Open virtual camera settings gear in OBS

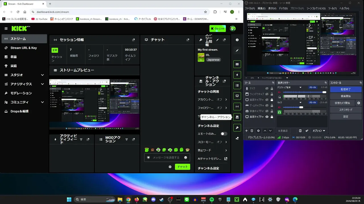point(359,103)
